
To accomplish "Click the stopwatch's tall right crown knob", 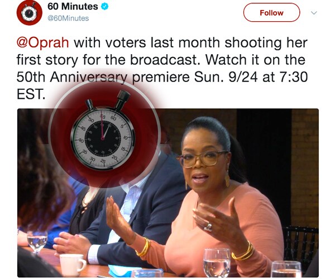I will (x=122, y=100).
